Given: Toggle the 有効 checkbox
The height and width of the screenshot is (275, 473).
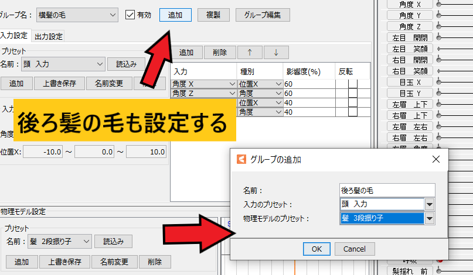Looking at the screenshot, I should coord(130,15).
